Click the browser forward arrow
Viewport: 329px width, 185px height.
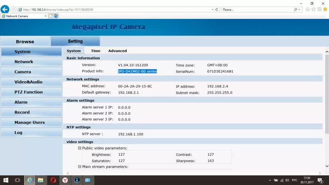pos(13,9)
